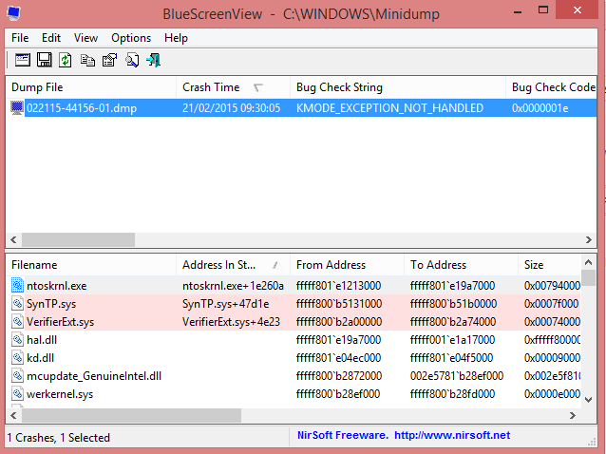Click the '1 Crashes, 1 Selected' status text
This screenshot has width=606, height=454.
(x=59, y=438)
